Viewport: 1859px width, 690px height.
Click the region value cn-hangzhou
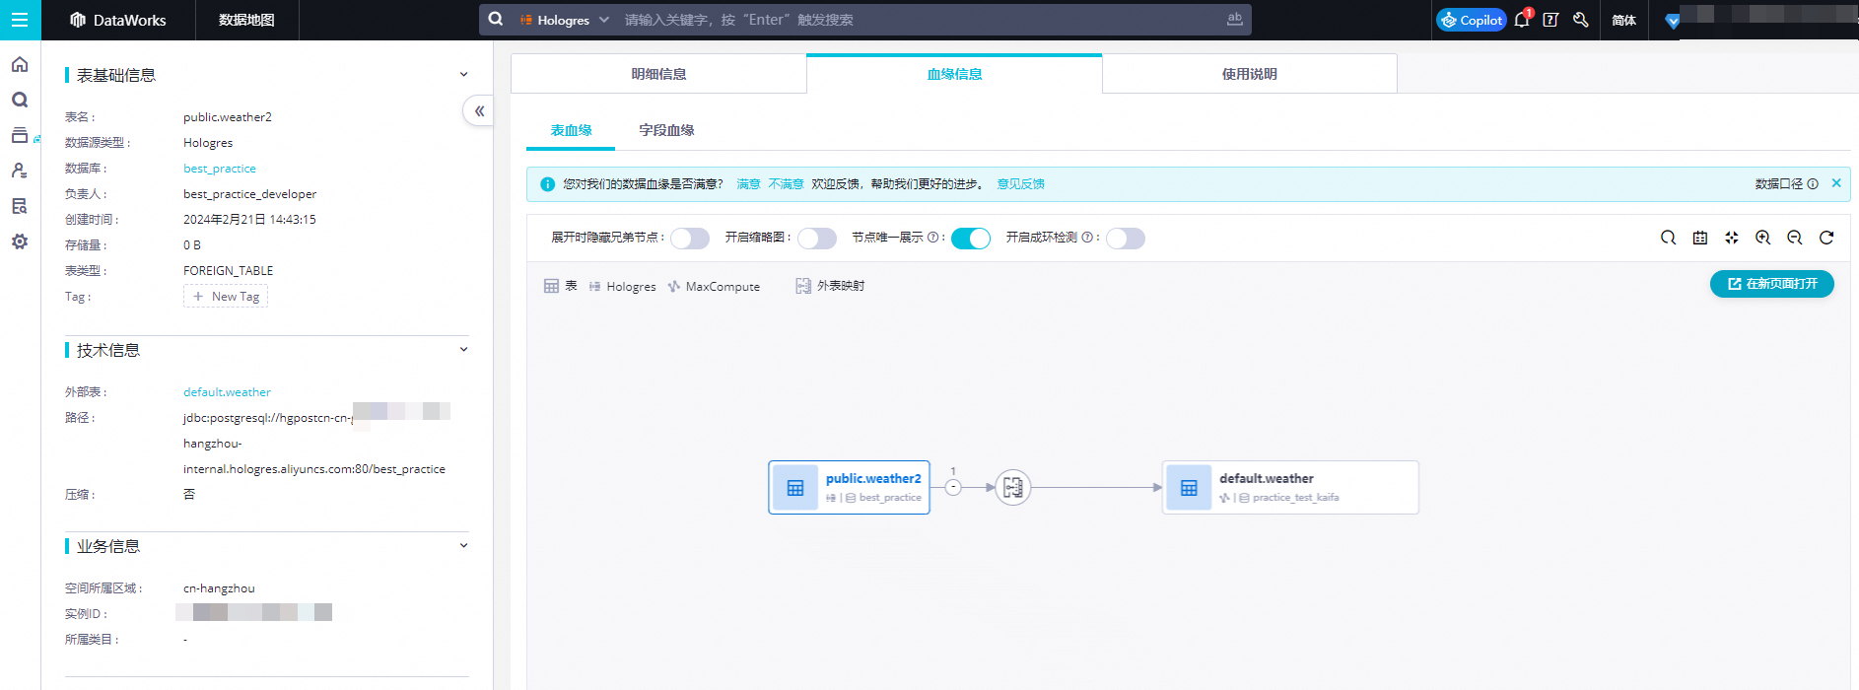click(219, 588)
